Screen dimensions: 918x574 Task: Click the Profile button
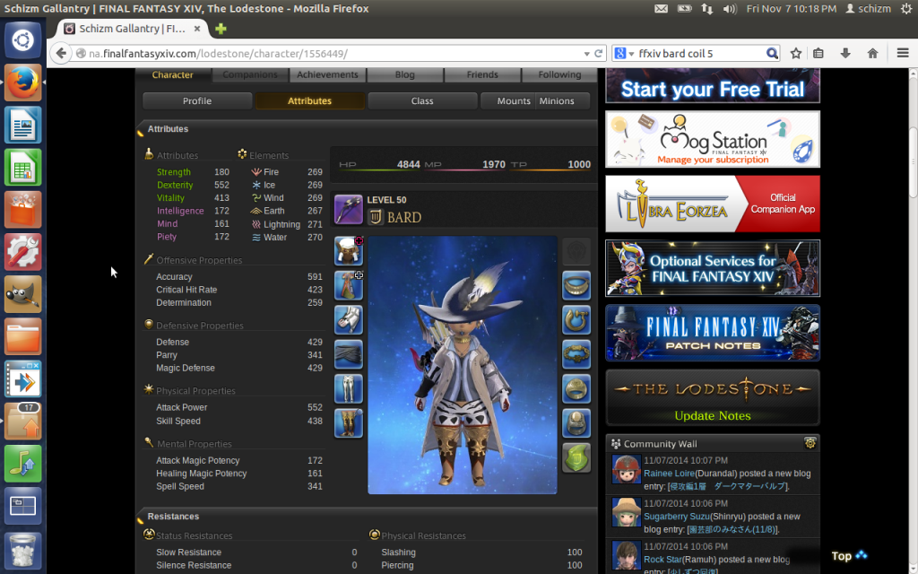tap(197, 100)
